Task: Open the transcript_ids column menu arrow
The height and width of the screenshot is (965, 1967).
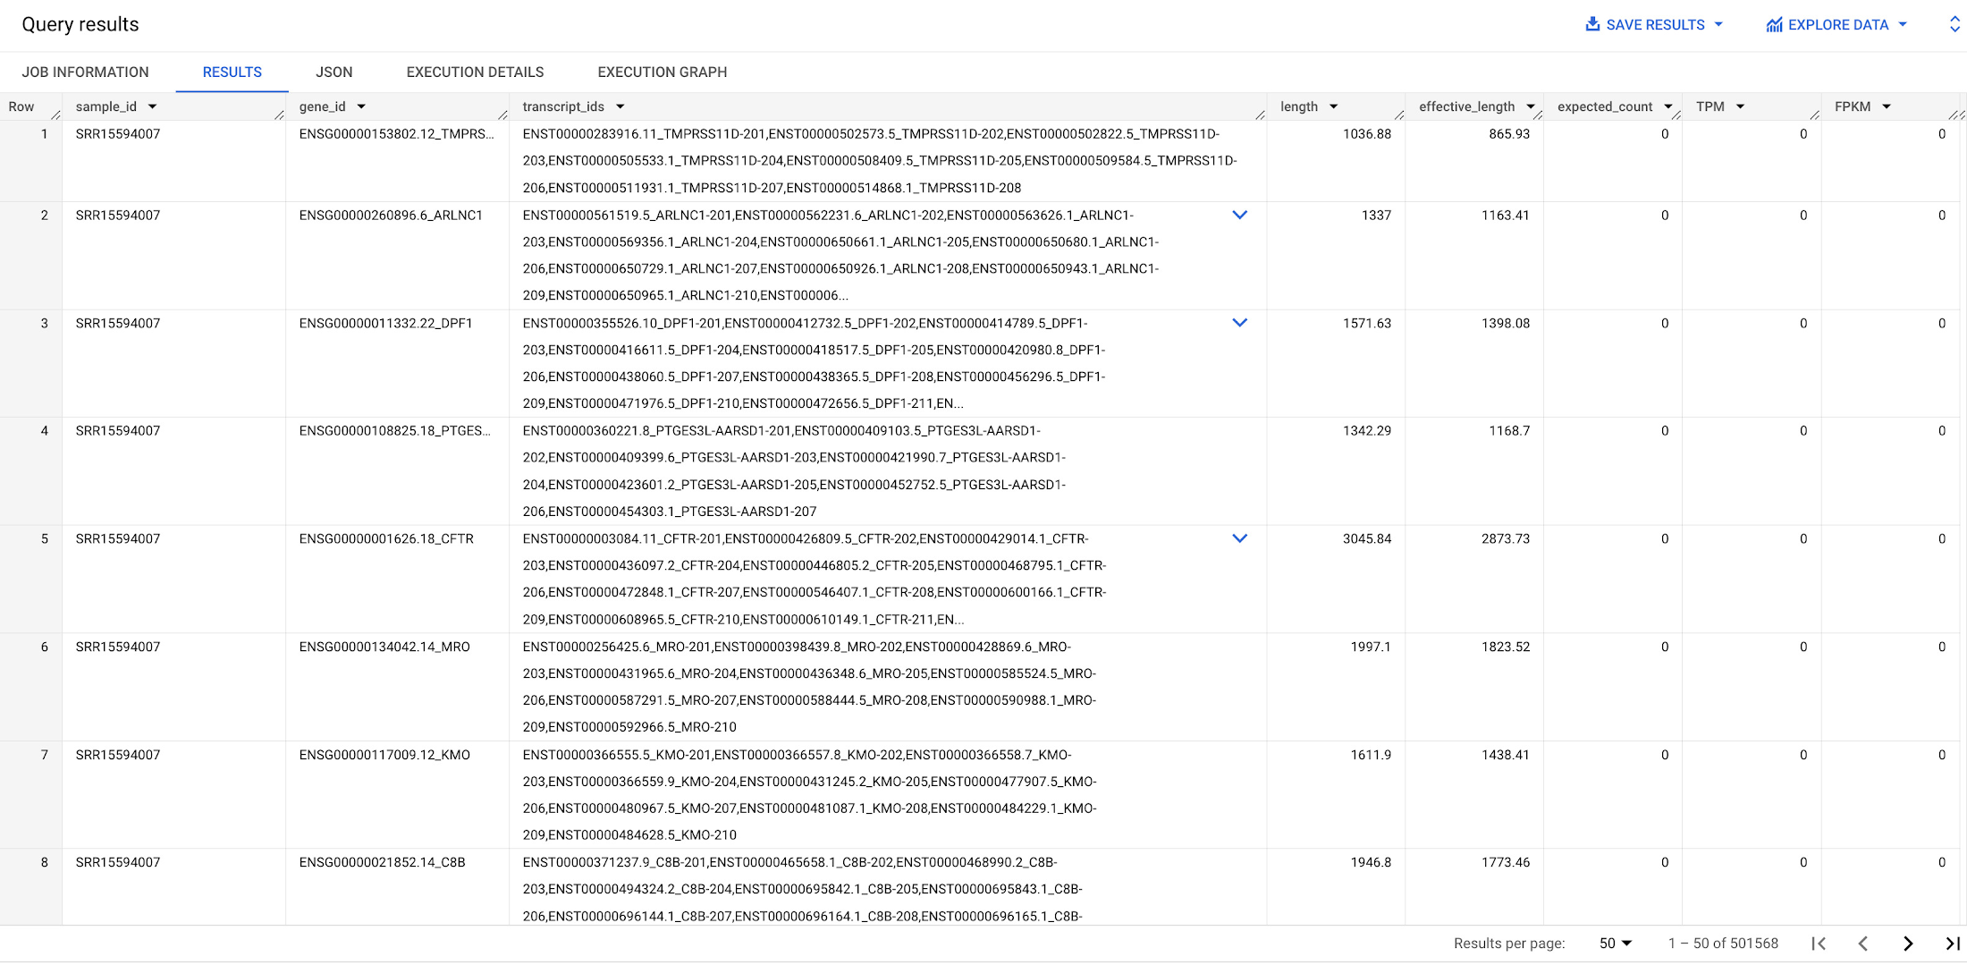Action: (x=620, y=106)
